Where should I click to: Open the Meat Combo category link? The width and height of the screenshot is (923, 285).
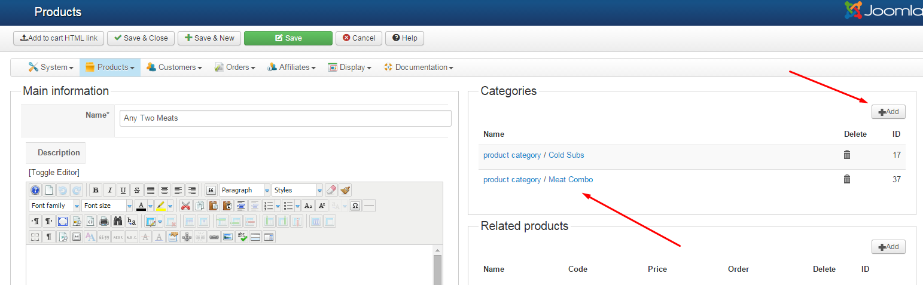(538, 179)
